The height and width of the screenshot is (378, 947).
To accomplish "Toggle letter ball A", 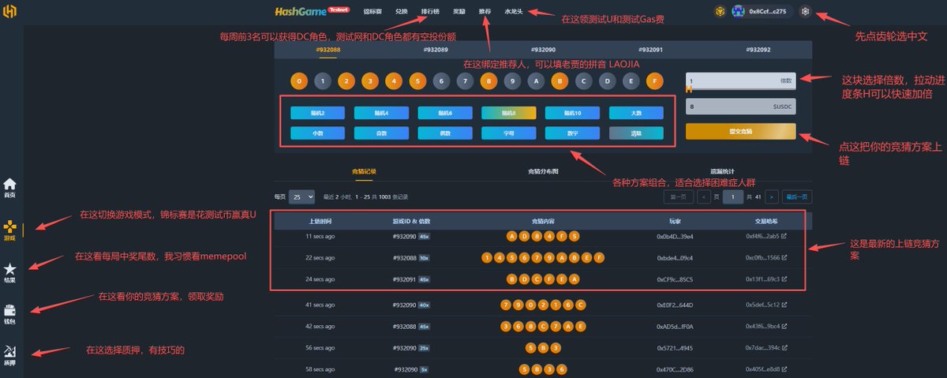I will 536,80.
